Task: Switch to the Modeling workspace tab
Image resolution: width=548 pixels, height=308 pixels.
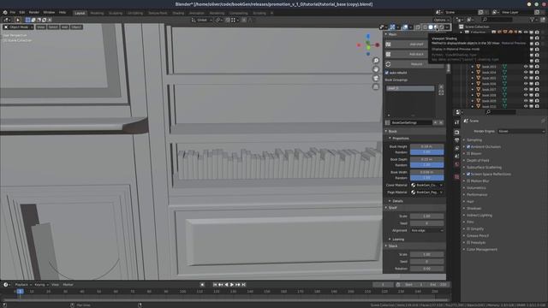Action: coord(97,13)
